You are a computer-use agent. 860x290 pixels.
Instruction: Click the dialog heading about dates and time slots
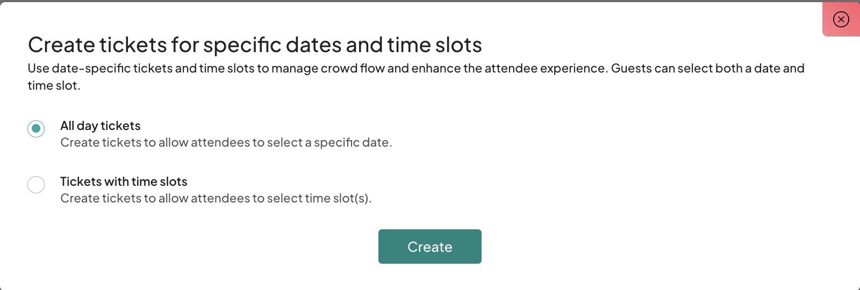point(255,45)
